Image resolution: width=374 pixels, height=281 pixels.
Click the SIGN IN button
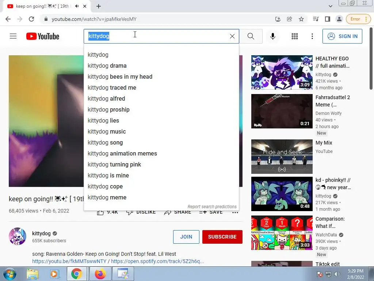[x=342, y=36]
